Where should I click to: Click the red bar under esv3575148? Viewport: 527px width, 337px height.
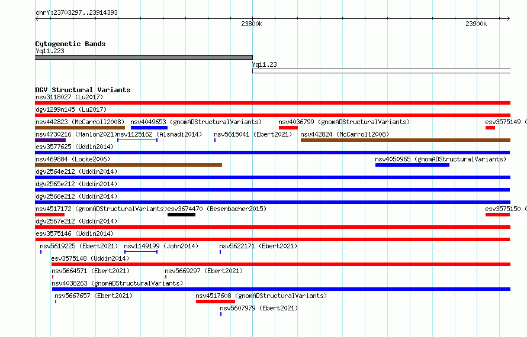tap(281, 264)
